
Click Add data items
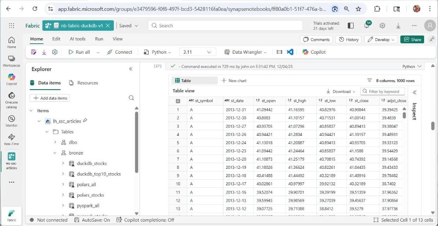(x=50, y=98)
